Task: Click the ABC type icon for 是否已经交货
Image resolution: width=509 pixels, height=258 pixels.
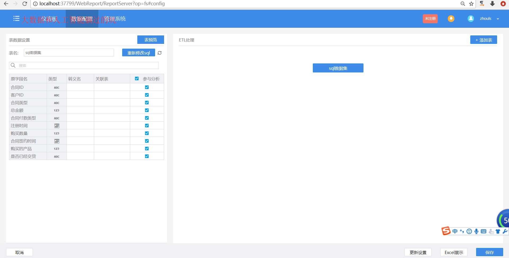Action: pyautogui.click(x=57, y=156)
